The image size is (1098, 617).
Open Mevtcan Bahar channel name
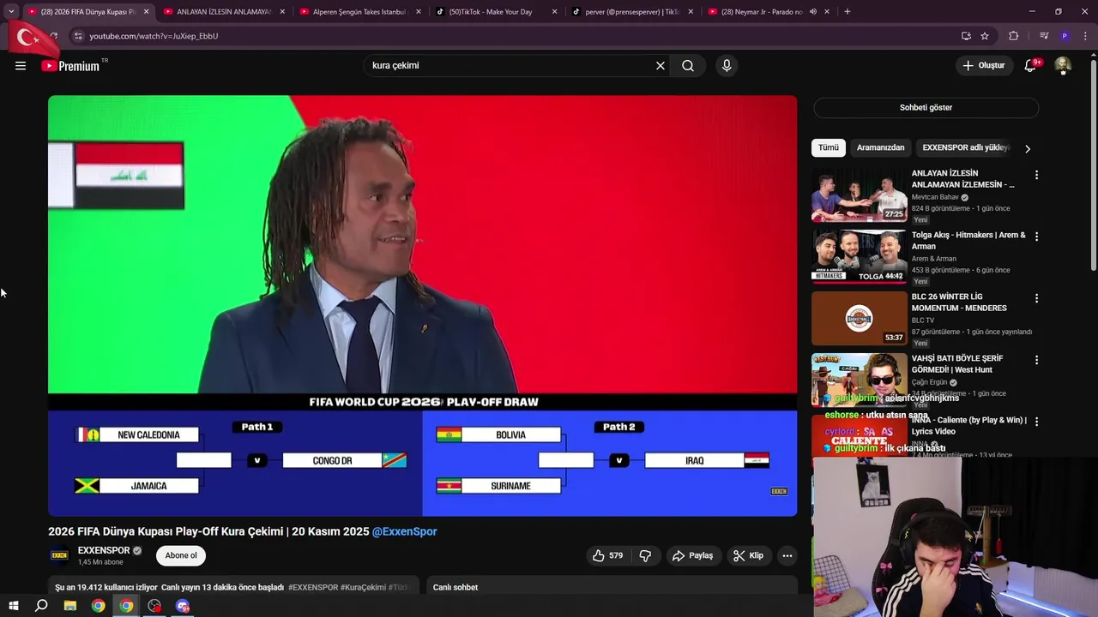click(x=935, y=197)
